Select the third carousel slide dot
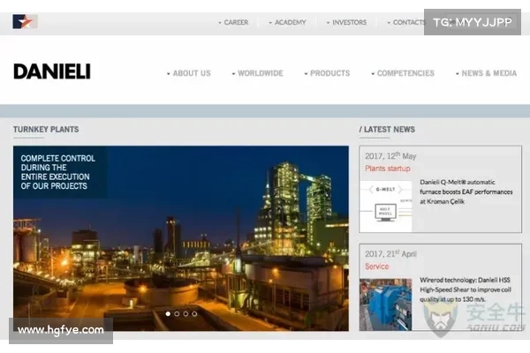The width and height of the screenshot is (530, 353). (x=185, y=314)
